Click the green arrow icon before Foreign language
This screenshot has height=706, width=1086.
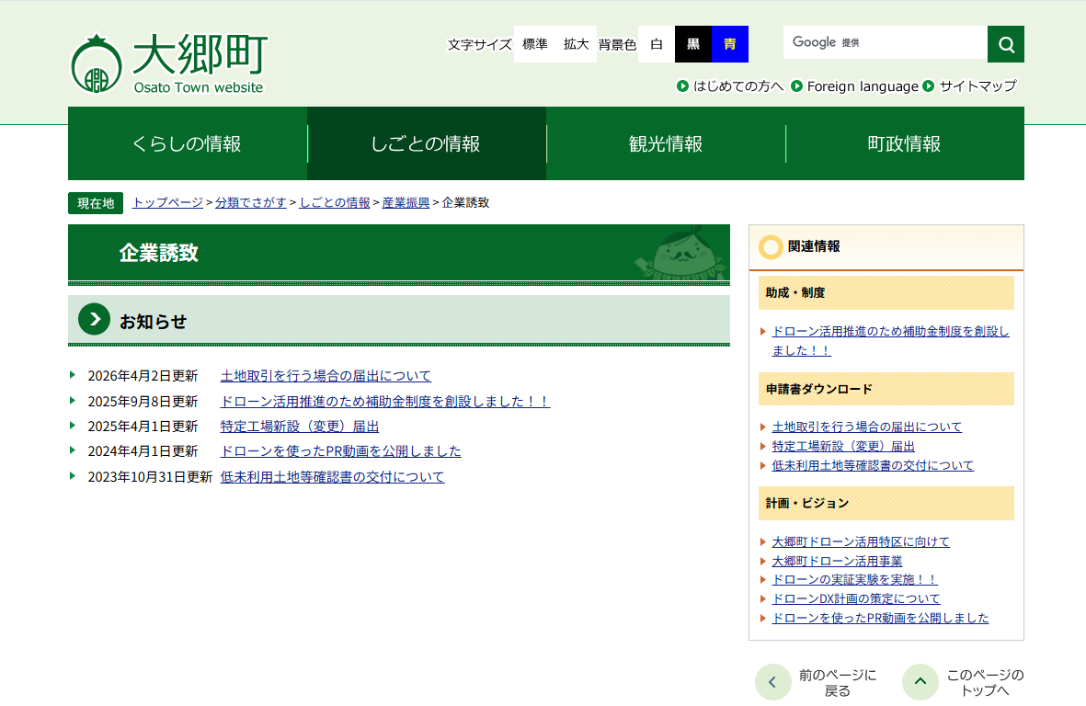coord(796,85)
